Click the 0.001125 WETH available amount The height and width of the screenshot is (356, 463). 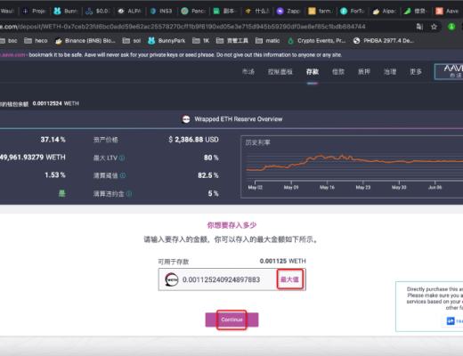(282, 261)
